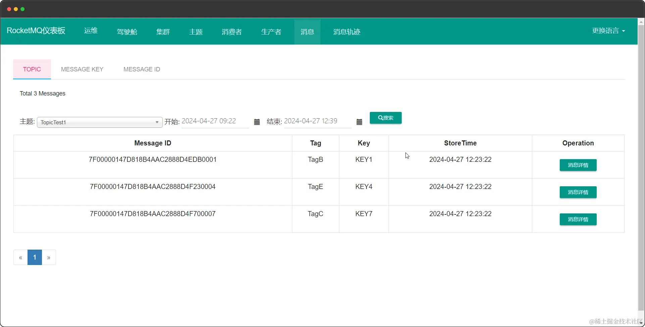Click the Tag column header
Image resolution: width=645 pixels, height=327 pixels.
coord(315,143)
